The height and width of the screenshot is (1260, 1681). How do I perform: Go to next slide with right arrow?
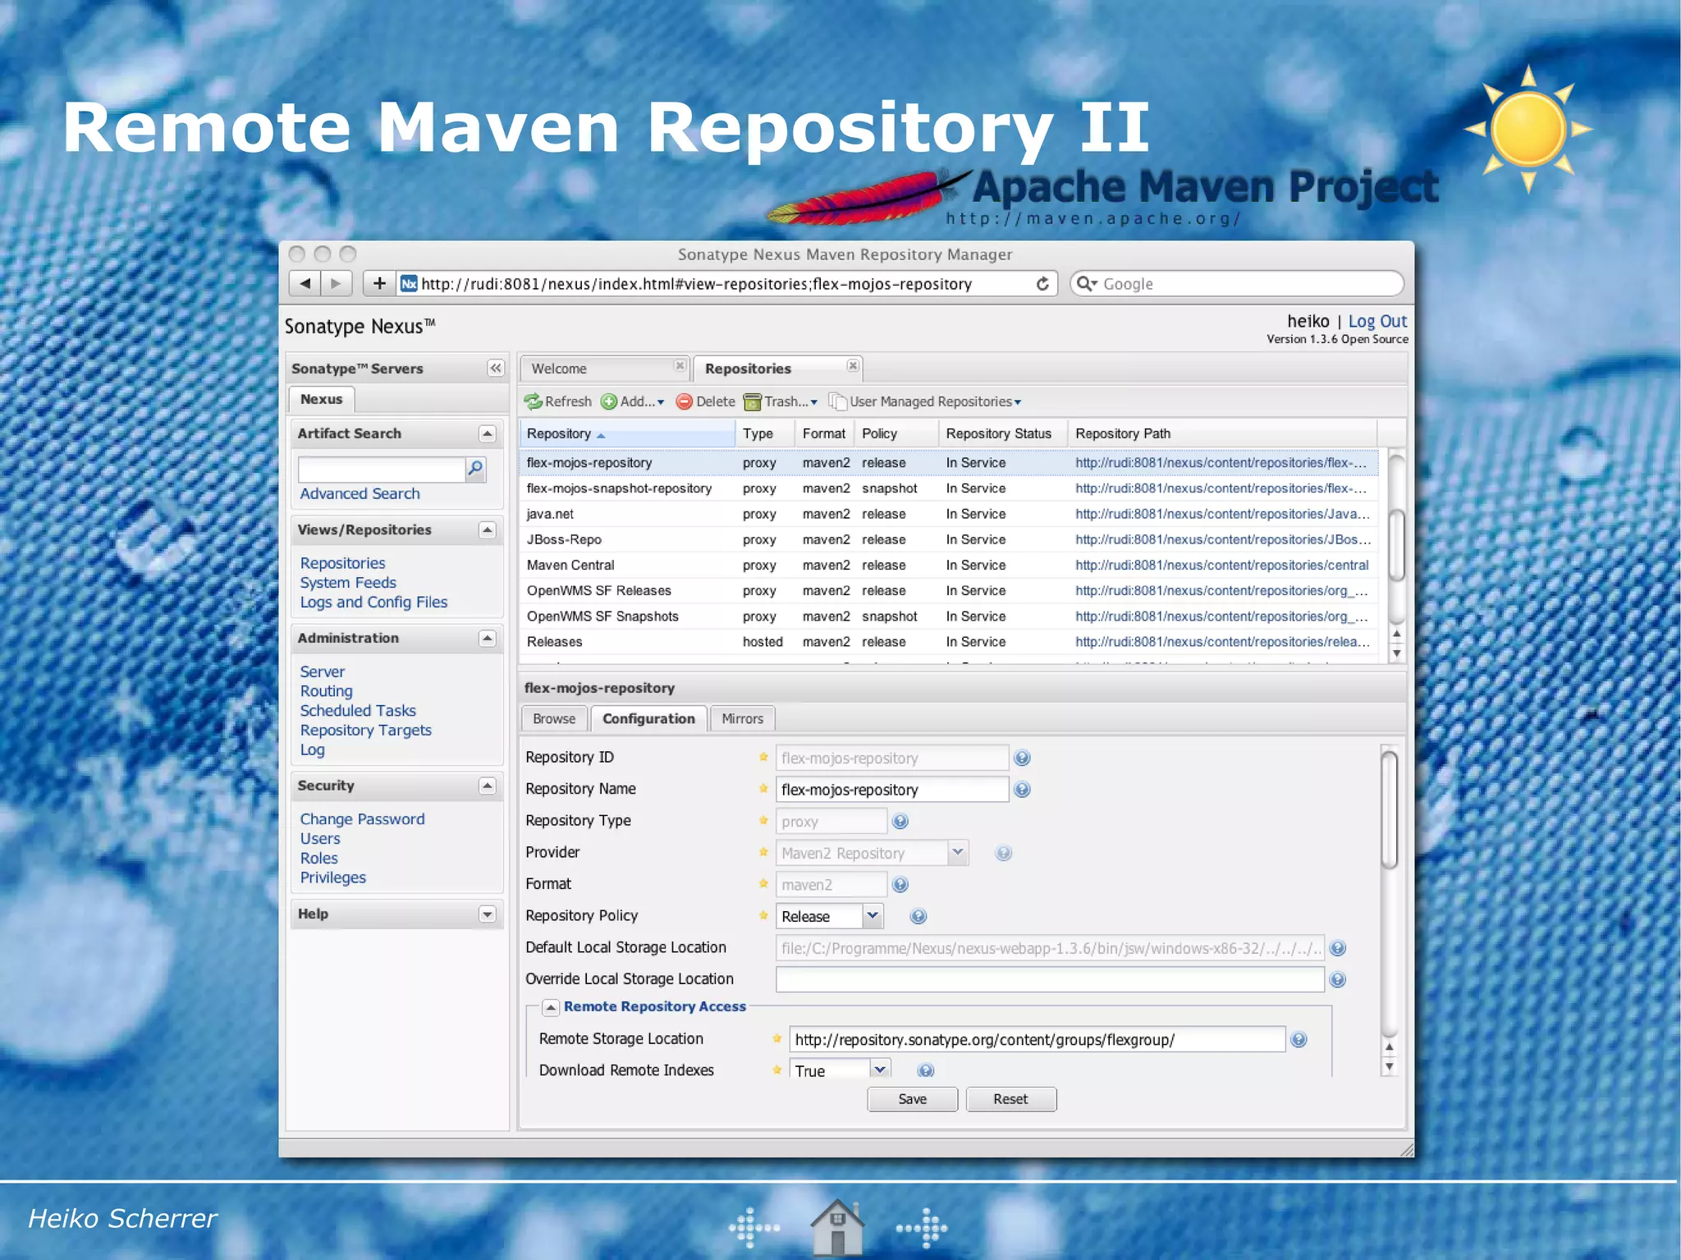point(923,1228)
